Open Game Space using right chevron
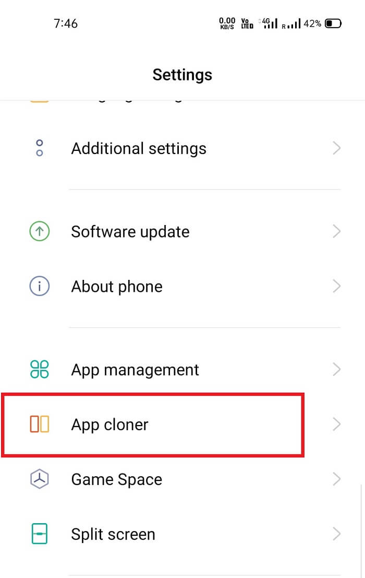This screenshot has height=578, width=365. click(336, 479)
